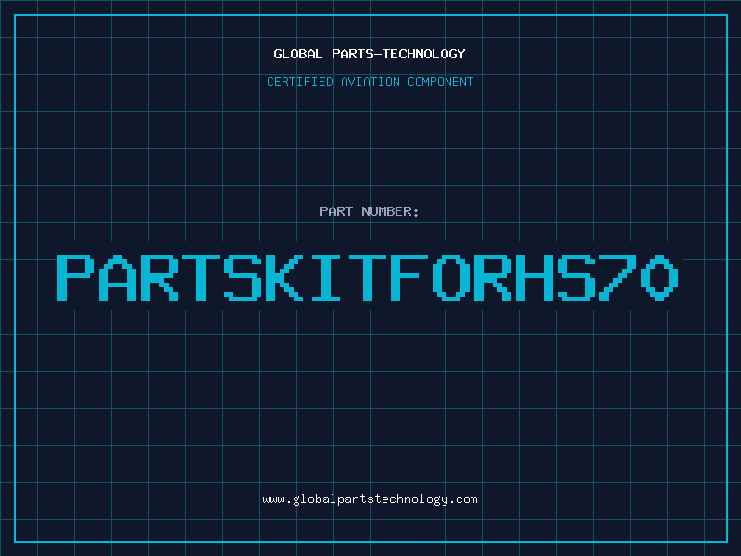Image resolution: width=741 pixels, height=556 pixels.
Task: Click the GLOBAL PARTS-TECHNOLOGY heading
Action: click(x=370, y=54)
